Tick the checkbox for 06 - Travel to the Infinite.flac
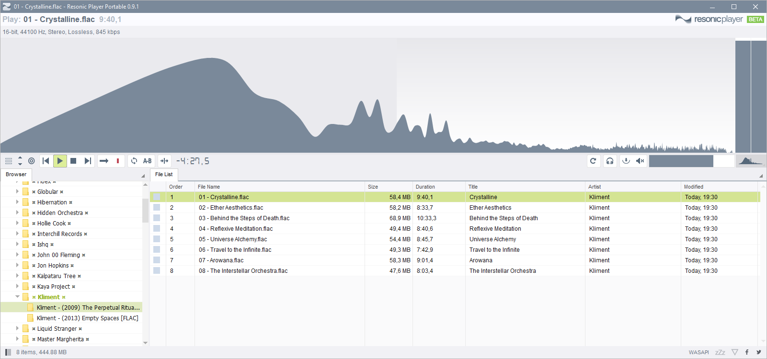The image size is (767, 359). click(x=157, y=250)
